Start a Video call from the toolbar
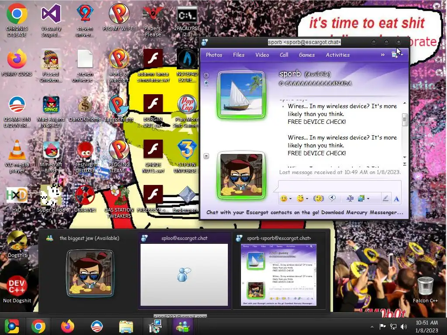The image size is (447, 335). tap(262, 55)
